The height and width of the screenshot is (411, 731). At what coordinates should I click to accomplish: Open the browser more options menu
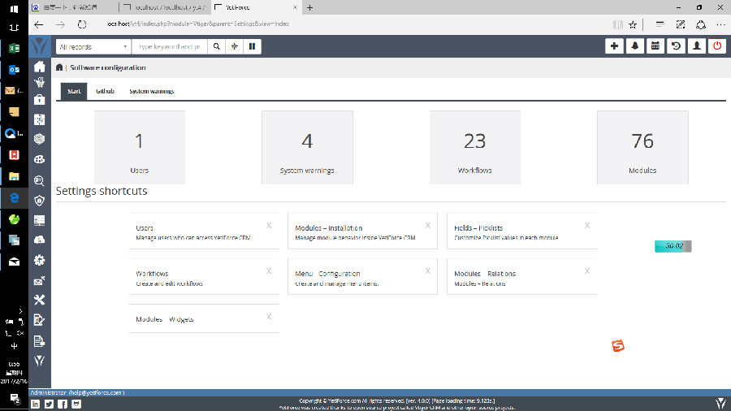[720, 24]
